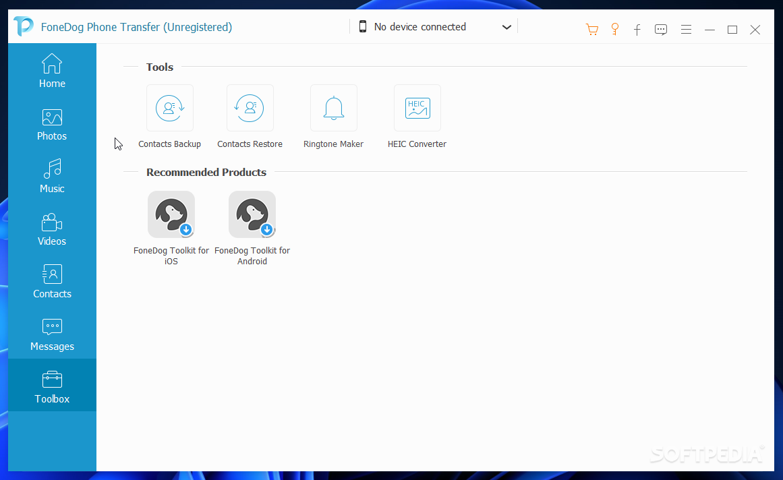Click the HEIC Converter label
Viewport: 783px width, 480px height.
pyautogui.click(x=417, y=144)
